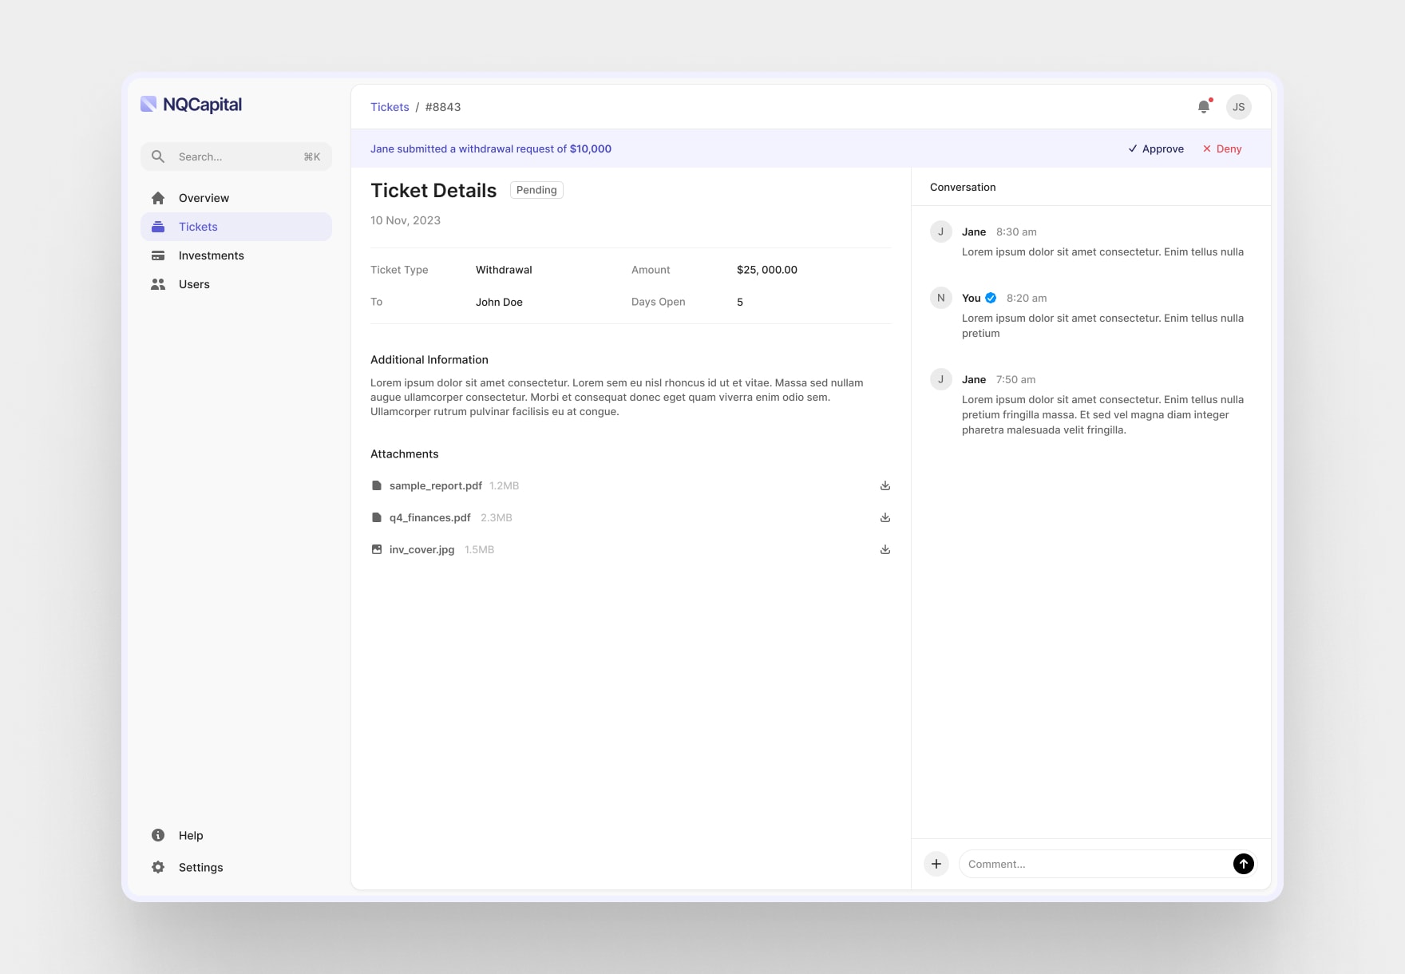Click the #8843 breadcrumb ticket number
This screenshot has height=974, width=1405.
coord(443,107)
